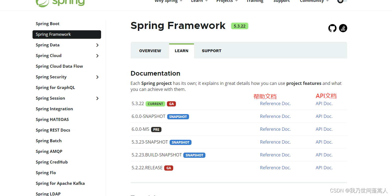Expand the Spring Session sidebar chevron

(x=97, y=98)
